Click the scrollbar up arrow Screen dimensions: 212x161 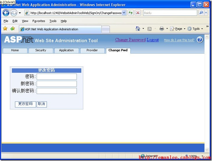click(x=207, y=37)
